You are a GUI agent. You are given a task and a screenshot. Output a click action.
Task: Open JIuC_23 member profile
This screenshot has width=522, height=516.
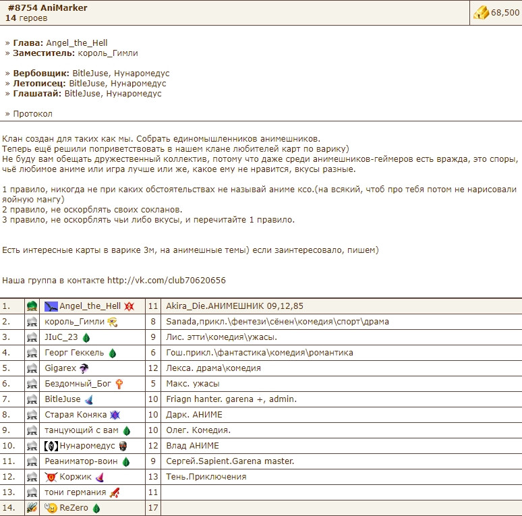click(61, 337)
